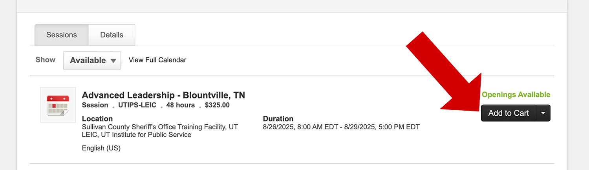Open the Details tab
This screenshot has height=170, width=589.
112,35
